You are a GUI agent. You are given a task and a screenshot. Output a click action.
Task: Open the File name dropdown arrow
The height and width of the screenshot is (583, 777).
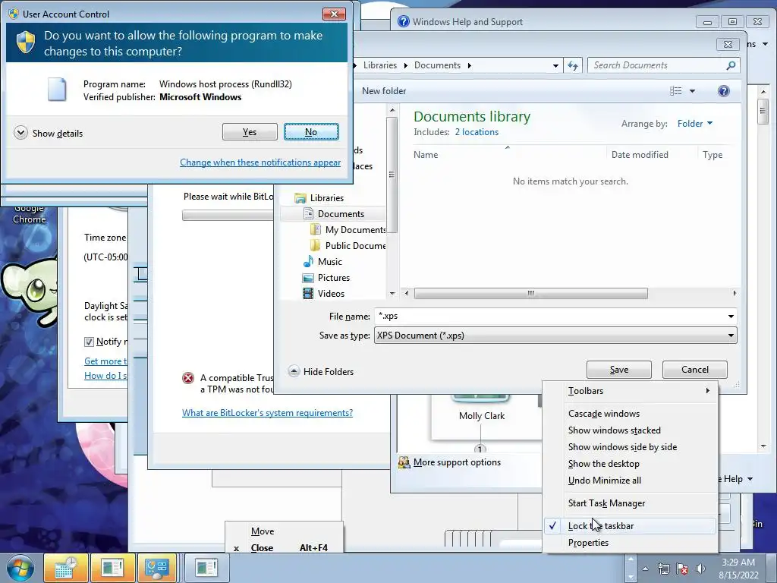click(731, 317)
